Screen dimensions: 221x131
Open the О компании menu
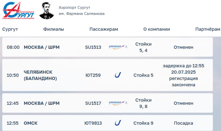157,29
